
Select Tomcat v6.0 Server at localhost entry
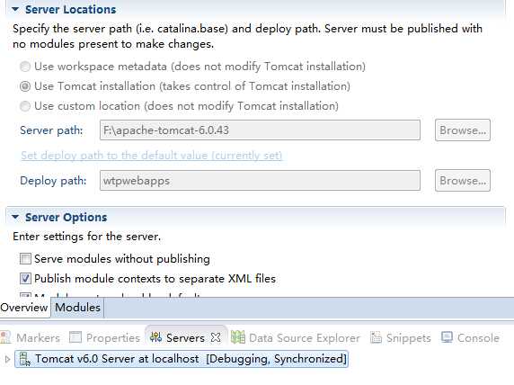[182, 359]
